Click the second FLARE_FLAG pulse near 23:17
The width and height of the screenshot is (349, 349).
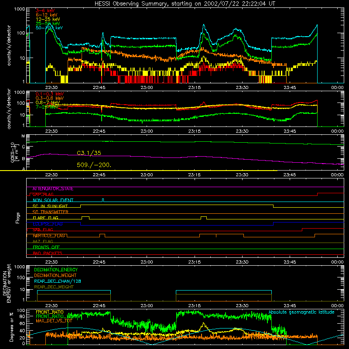204,218
